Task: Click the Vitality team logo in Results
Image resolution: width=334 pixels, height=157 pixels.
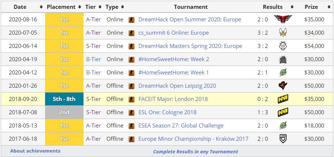Action: 283,33
